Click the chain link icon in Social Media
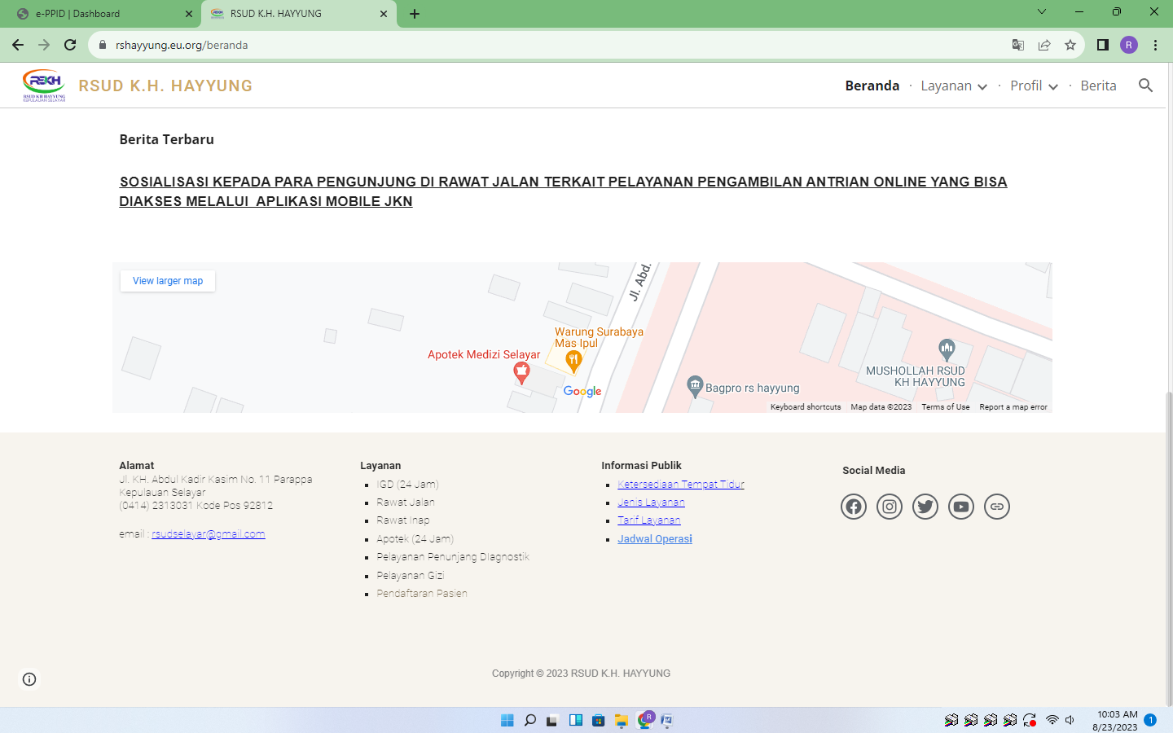The image size is (1173, 733). tap(996, 507)
